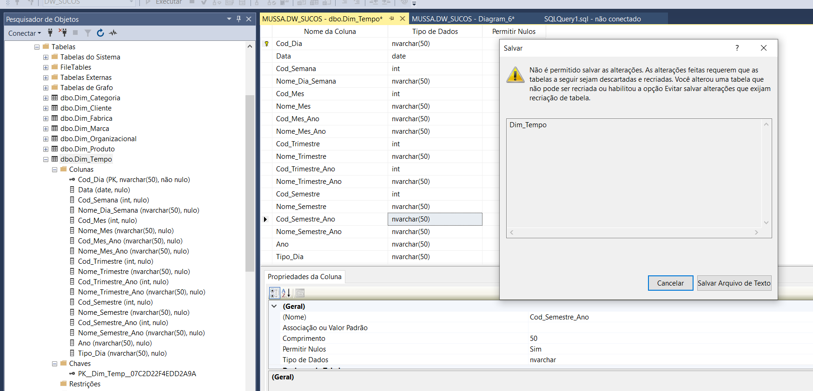Select the dbo.Dim_Organizacional tree item
This screenshot has width=813, height=391.
(99, 138)
